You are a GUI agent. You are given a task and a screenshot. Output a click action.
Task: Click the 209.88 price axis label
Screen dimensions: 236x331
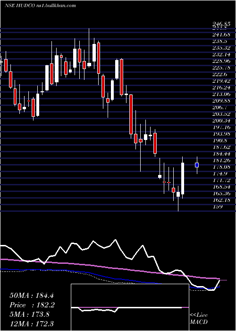point(221,101)
